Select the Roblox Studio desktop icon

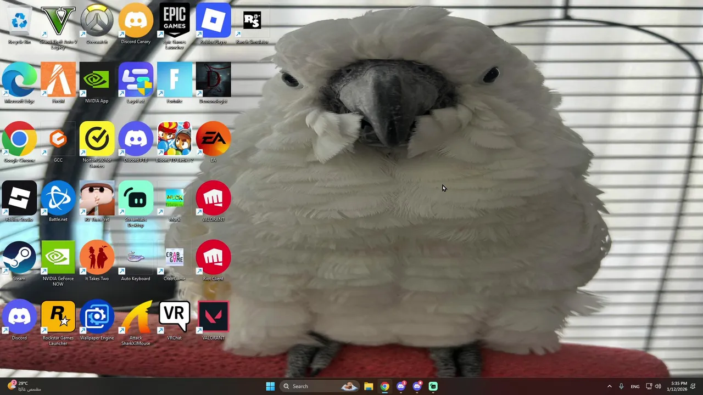(19, 202)
